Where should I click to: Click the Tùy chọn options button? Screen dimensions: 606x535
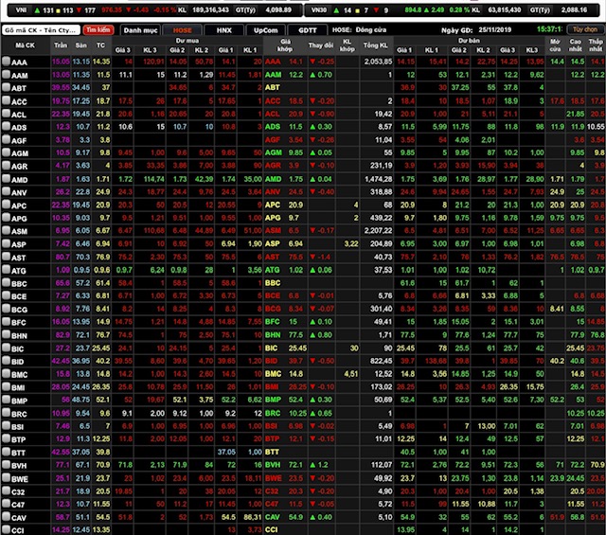click(585, 29)
